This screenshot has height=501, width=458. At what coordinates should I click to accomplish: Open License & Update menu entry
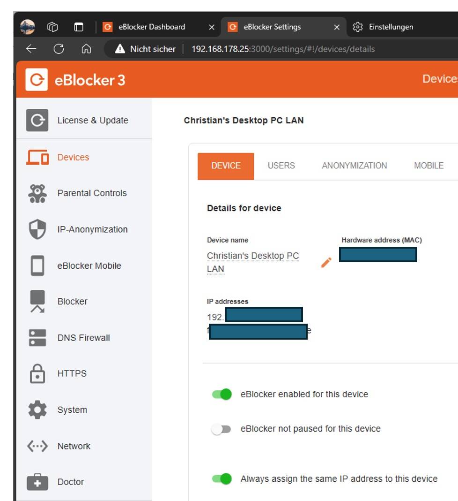click(x=93, y=120)
